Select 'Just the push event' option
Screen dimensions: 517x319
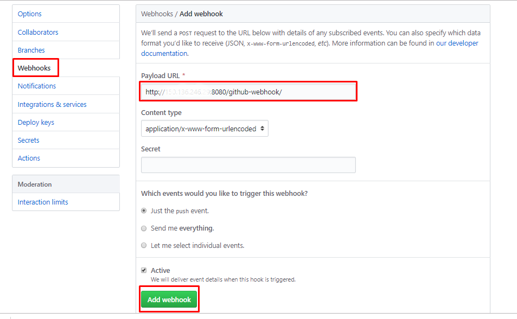143,210
